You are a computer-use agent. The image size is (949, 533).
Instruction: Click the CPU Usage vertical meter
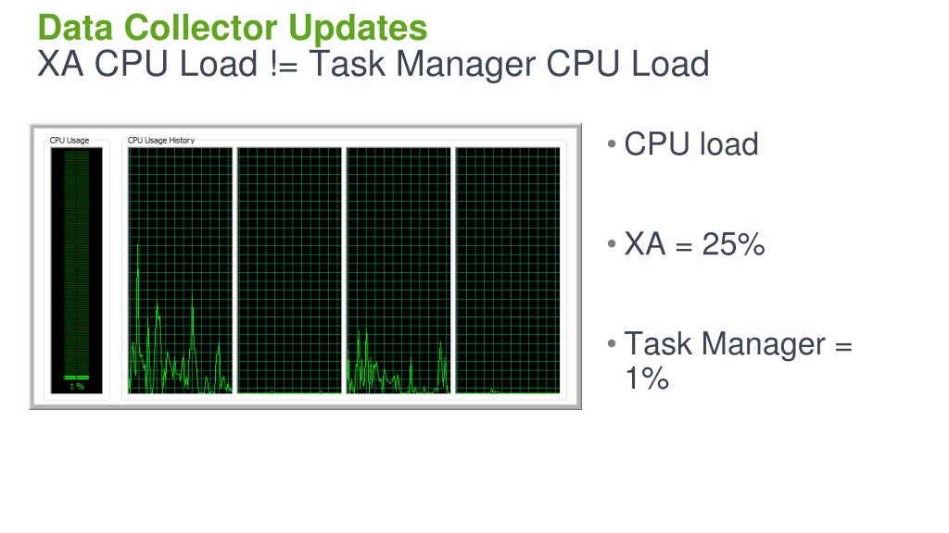click(76, 271)
